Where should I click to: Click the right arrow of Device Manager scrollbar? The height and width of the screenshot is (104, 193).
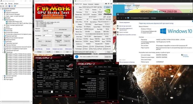click(31, 101)
